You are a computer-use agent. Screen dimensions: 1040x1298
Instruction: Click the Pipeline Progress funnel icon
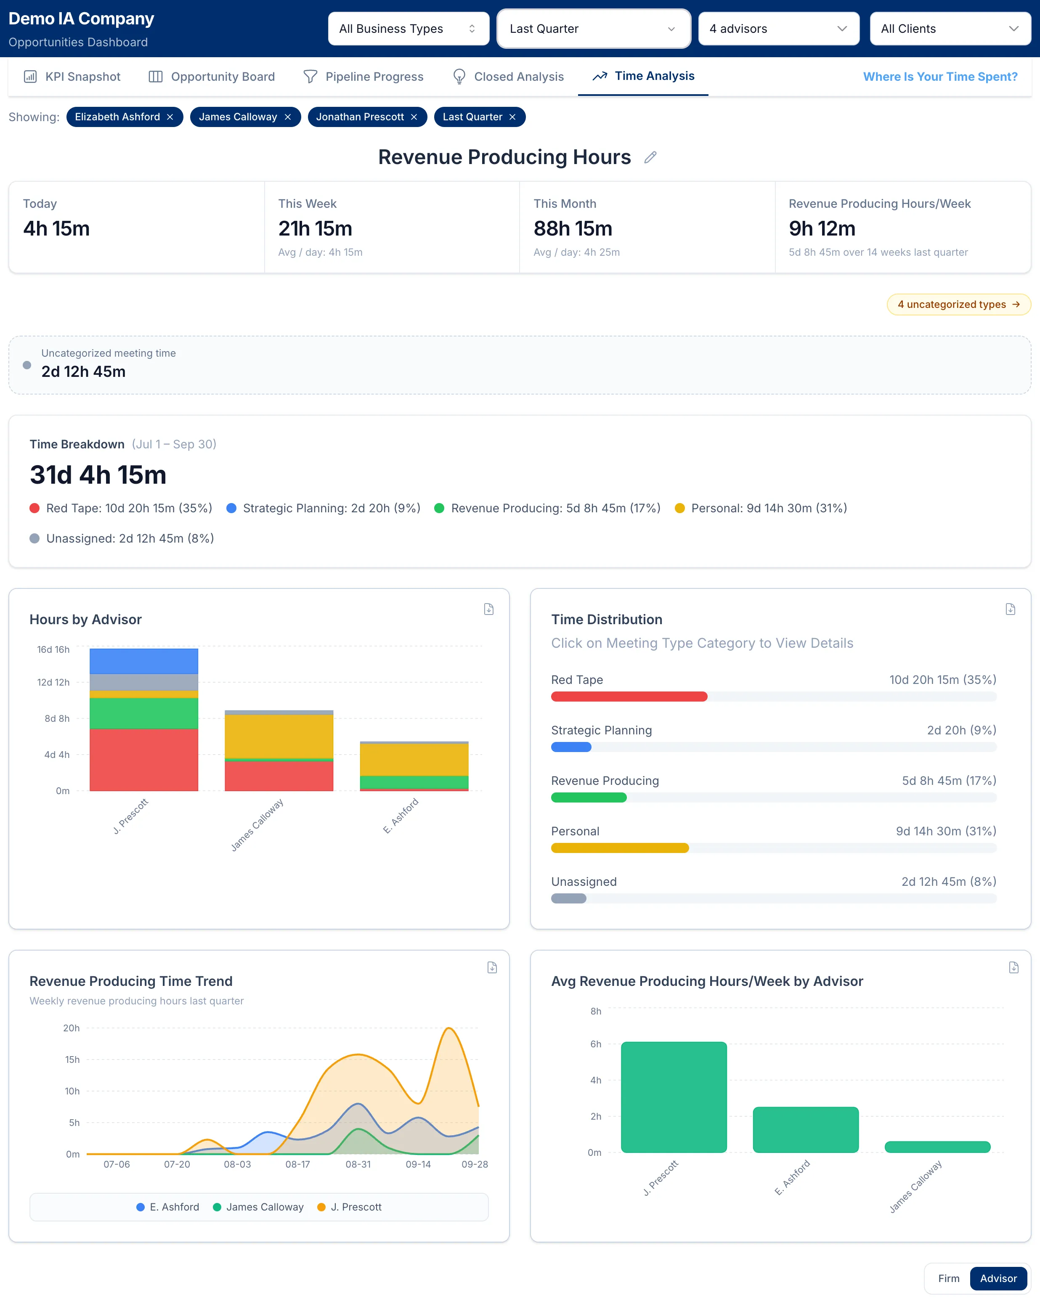310,77
